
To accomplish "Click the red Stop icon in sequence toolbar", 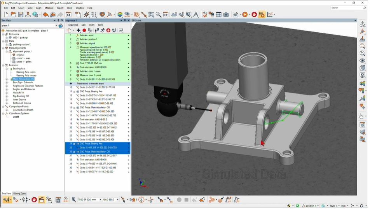I will (108, 30).
